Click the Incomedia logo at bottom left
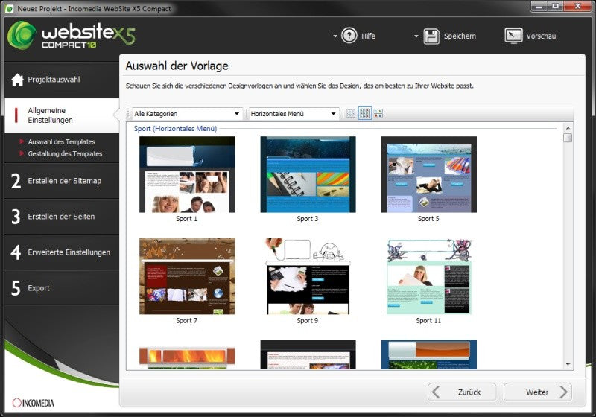The image size is (596, 417). click(x=33, y=403)
